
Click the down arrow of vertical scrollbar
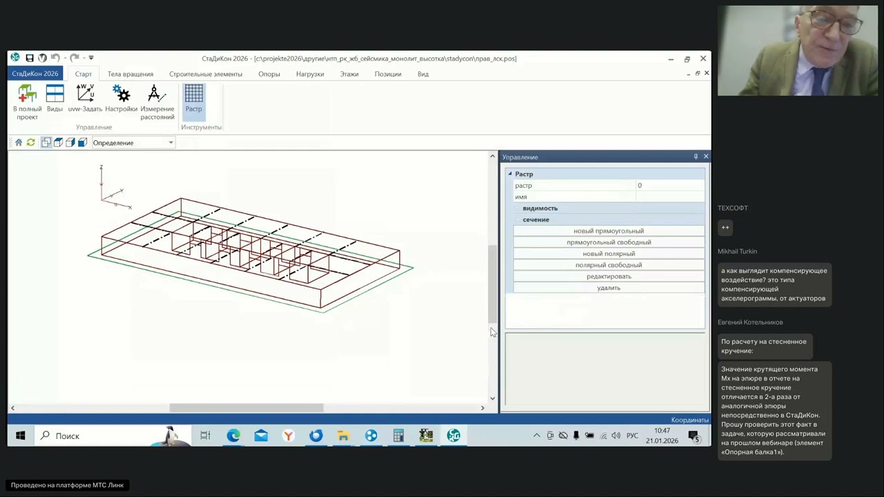[x=492, y=398]
